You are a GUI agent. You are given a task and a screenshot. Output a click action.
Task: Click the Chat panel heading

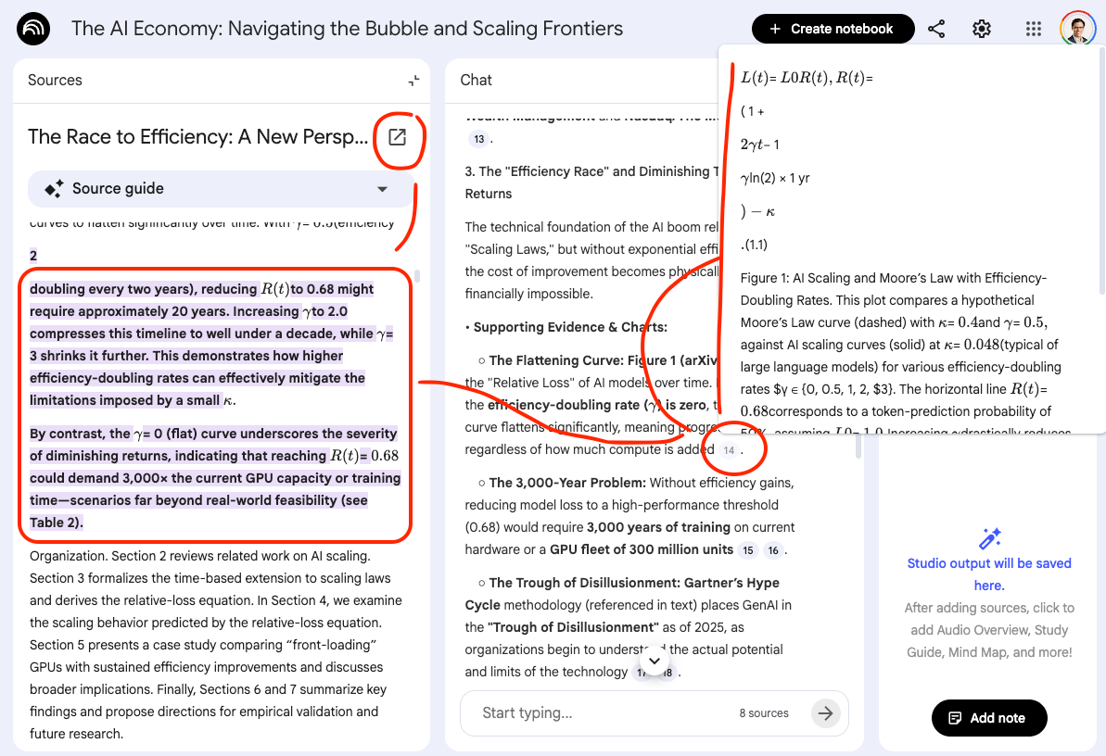coord(477,81)
